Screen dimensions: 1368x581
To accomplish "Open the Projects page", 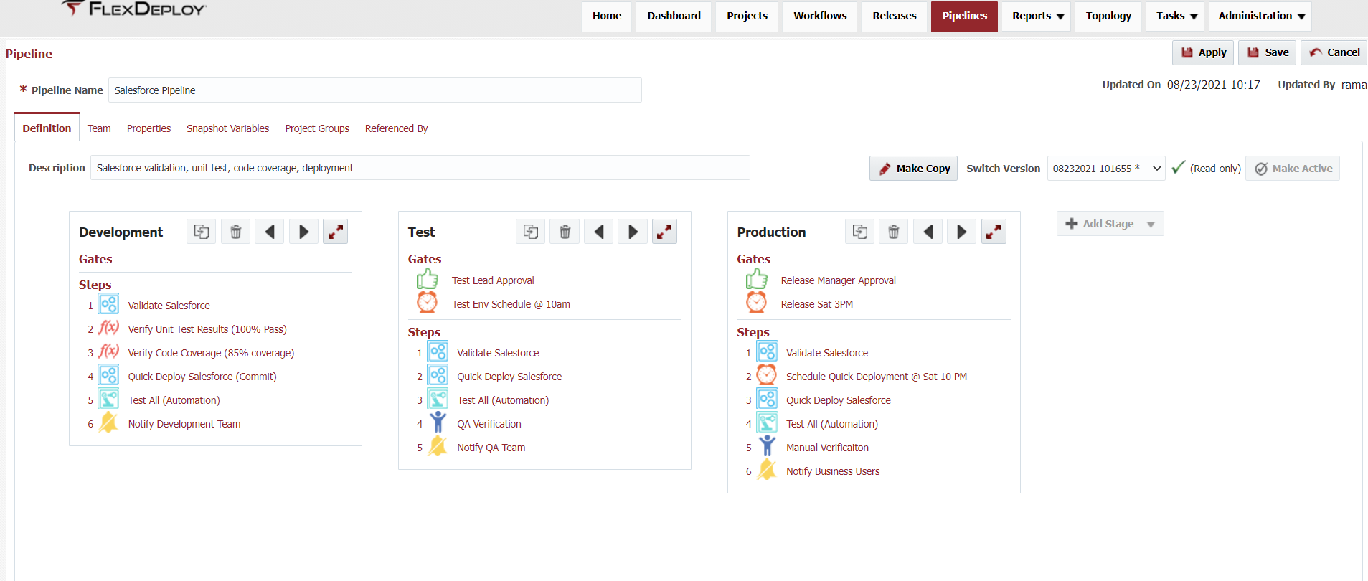I will click(x=747, y=16).
